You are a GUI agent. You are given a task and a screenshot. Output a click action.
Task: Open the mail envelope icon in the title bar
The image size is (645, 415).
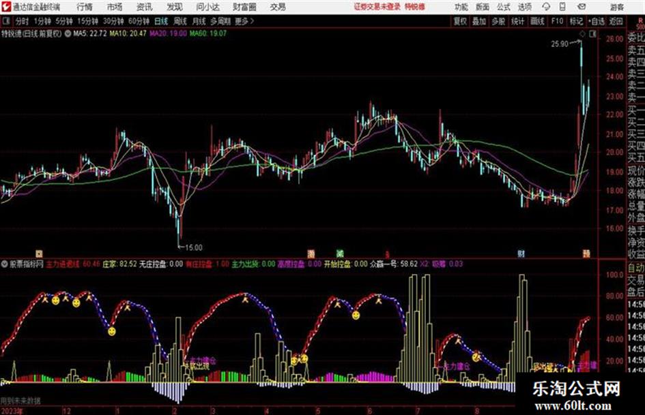point(582,7)
